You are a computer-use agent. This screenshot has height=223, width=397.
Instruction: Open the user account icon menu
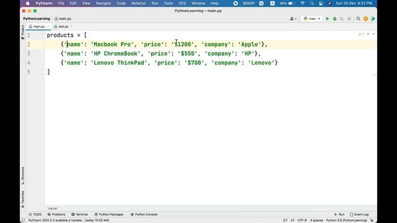(x=293, y=19)
